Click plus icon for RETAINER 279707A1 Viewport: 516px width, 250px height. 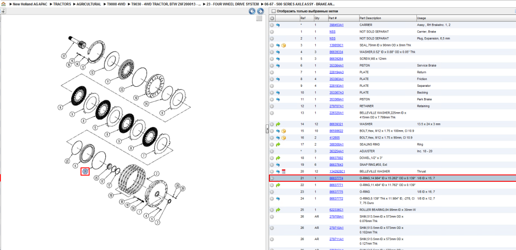(272, 106)
